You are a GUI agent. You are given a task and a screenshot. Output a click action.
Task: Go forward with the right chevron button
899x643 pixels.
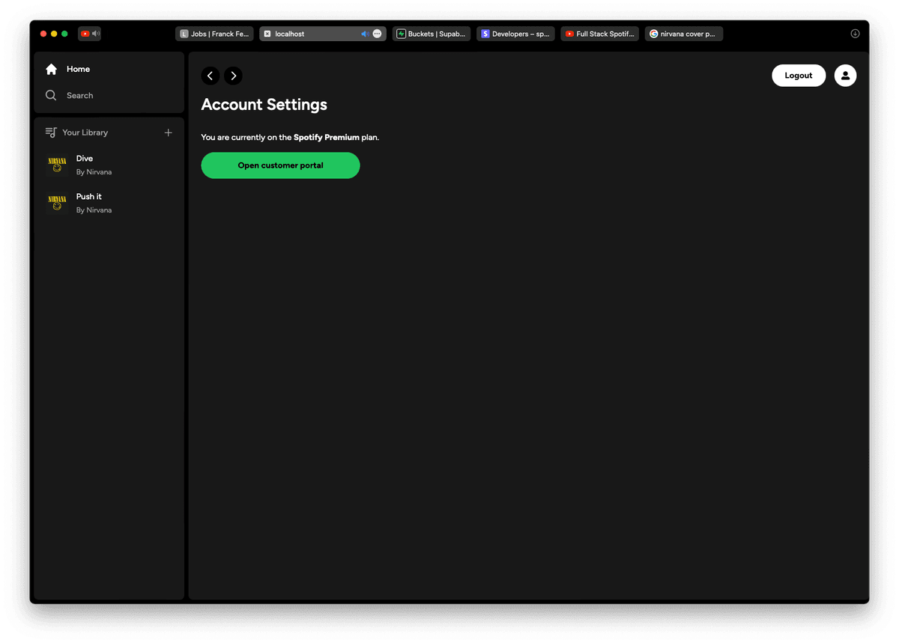tap(233, 76)
